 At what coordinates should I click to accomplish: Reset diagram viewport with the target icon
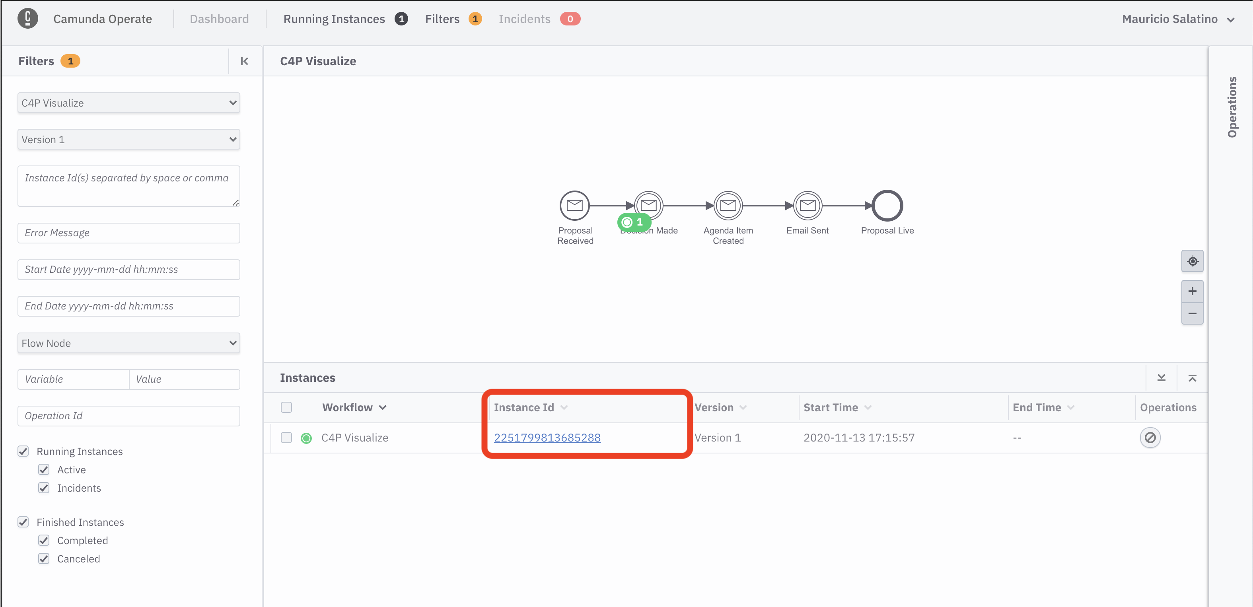pos(1192,261)
